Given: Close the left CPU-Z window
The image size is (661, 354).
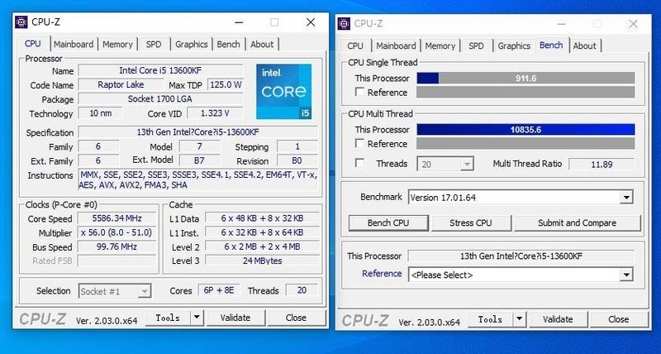Looking at the screenshot, I should (x=311, y=22).
